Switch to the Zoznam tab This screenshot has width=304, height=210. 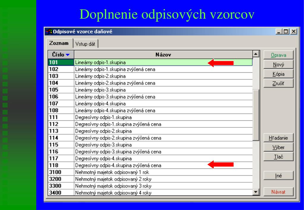[x=59, y=43]
